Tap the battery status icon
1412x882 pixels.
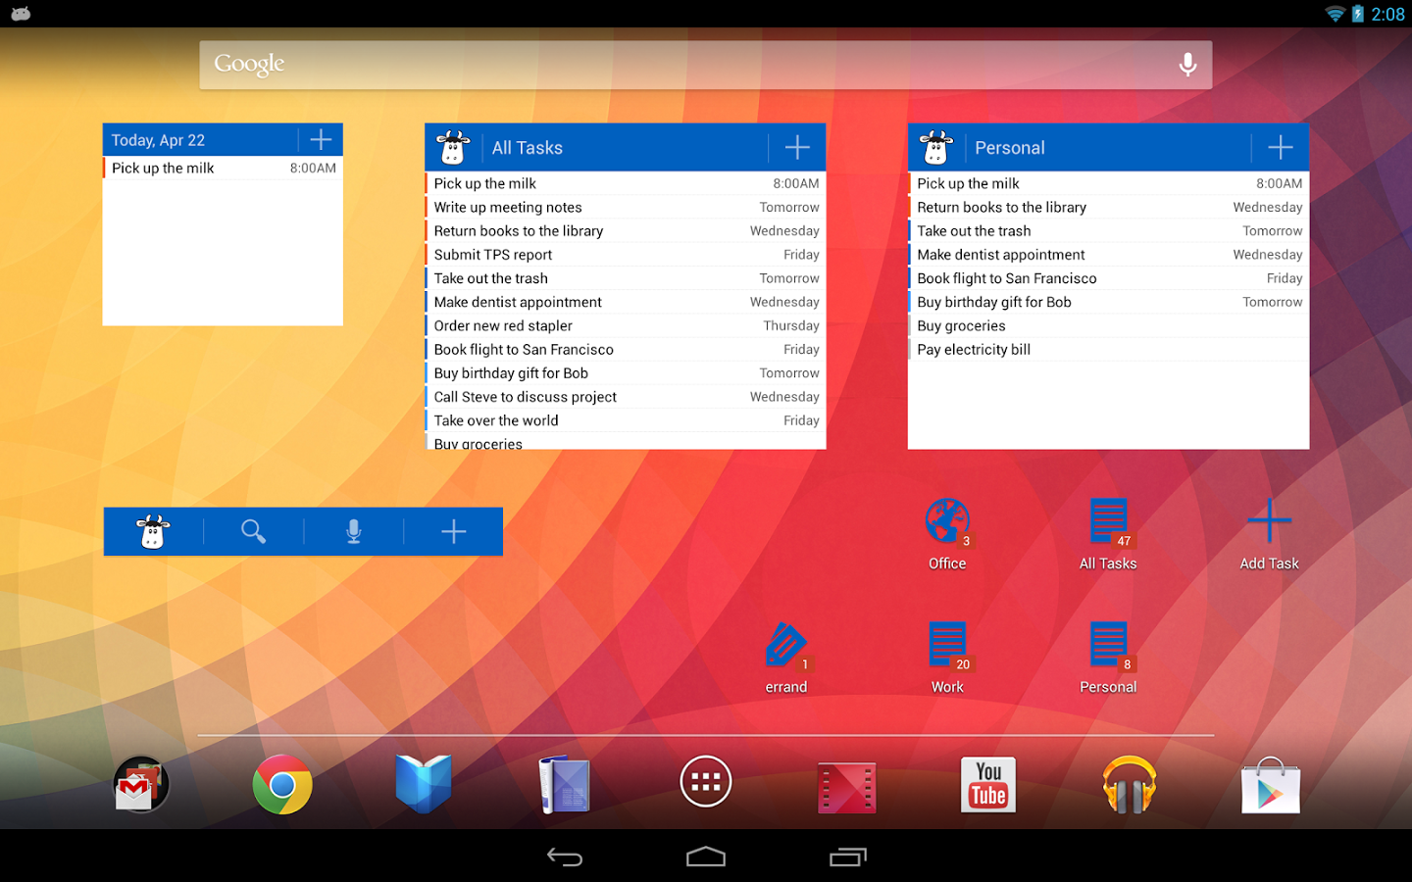pos(1358,14)
